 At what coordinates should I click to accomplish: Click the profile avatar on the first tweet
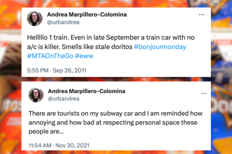tap(35, 19)
